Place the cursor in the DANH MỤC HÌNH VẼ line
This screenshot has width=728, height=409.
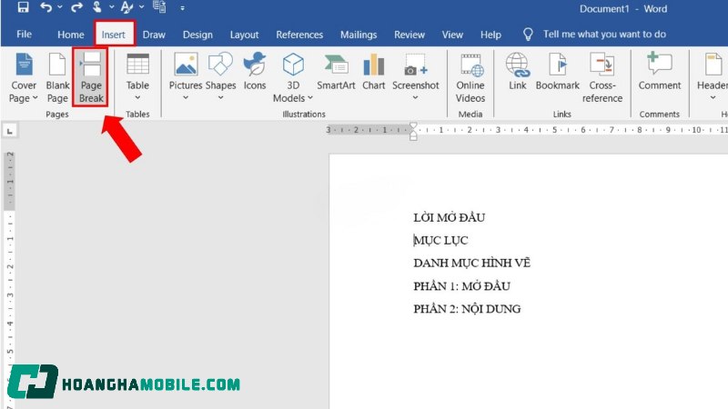click(471, 264)
